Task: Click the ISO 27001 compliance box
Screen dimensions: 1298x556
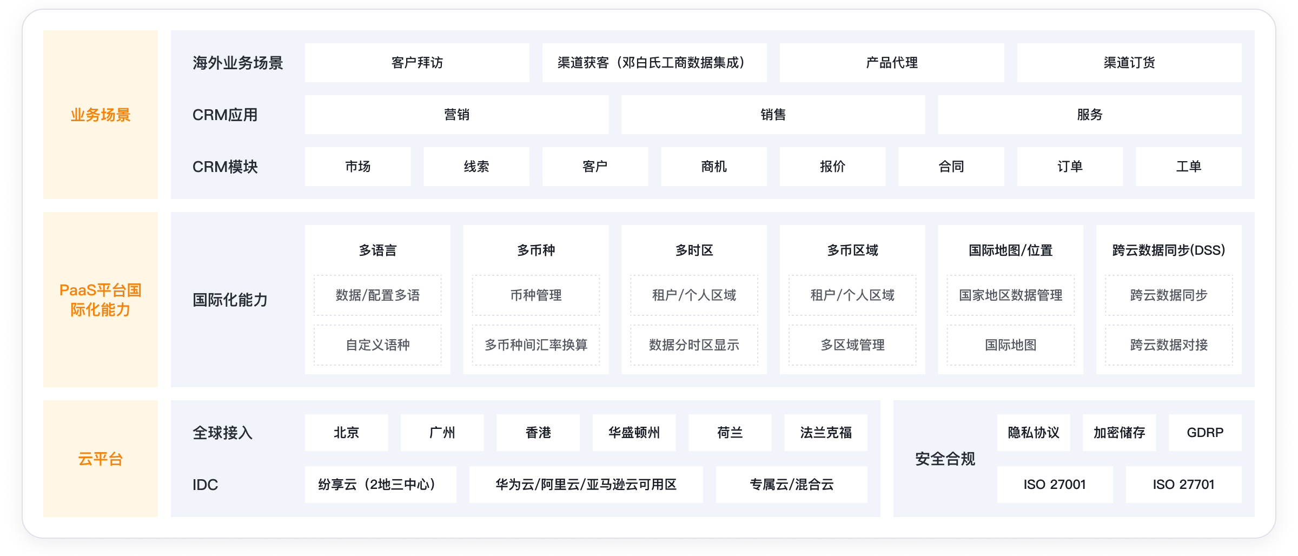Action: click(1055, 485)
